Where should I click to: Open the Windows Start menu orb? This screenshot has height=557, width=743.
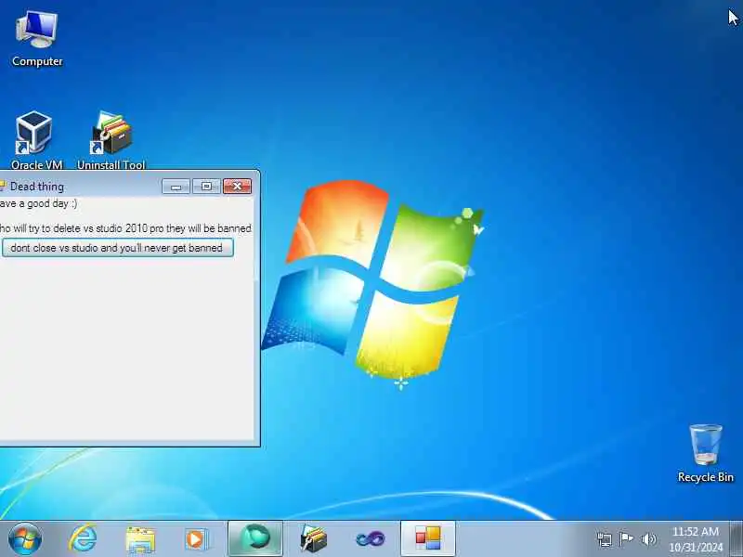pos(25,539)
